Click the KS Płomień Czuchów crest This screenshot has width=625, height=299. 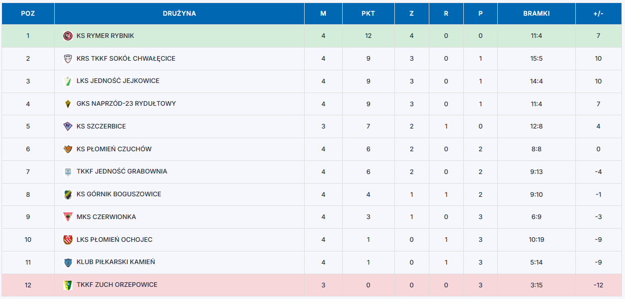click(68, 149)
